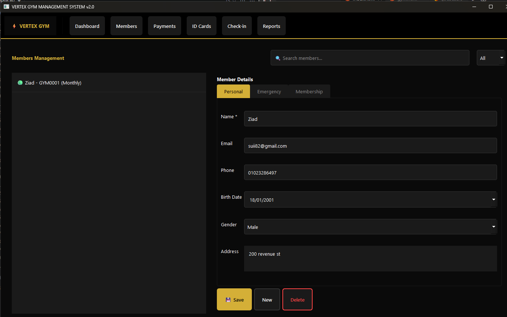
Task: Open the Gender dropdown
Action: tap(493, 227)
